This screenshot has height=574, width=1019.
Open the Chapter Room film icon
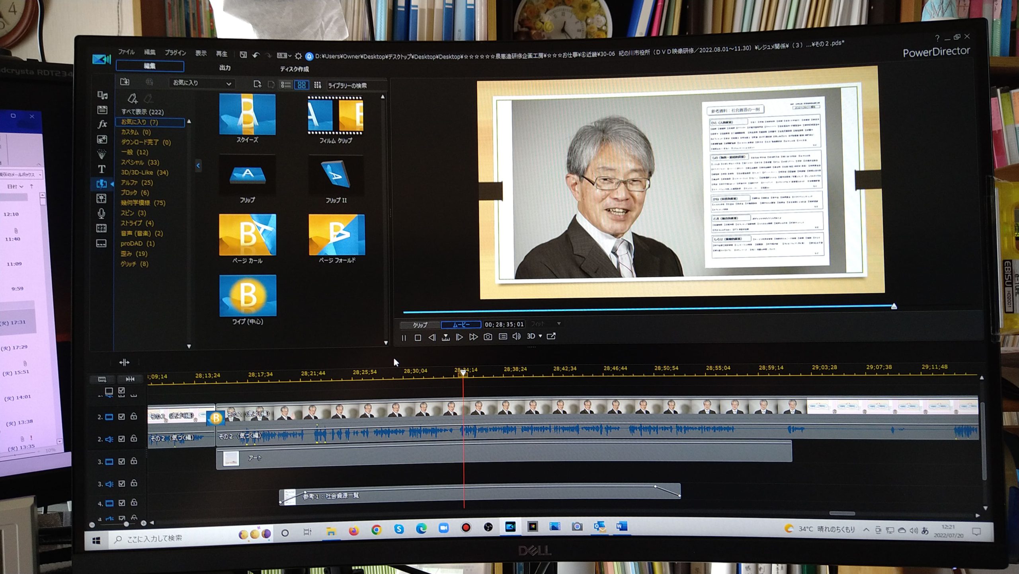[x=102, y=228]
